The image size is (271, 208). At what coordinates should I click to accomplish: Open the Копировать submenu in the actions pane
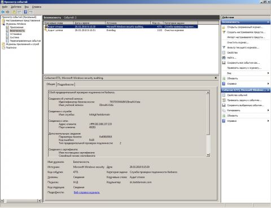pos(246,110)
